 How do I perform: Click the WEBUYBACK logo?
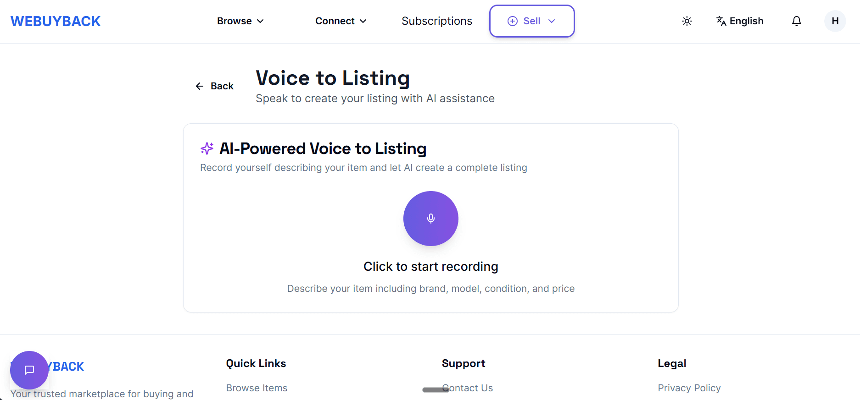(x=56, y=21)
